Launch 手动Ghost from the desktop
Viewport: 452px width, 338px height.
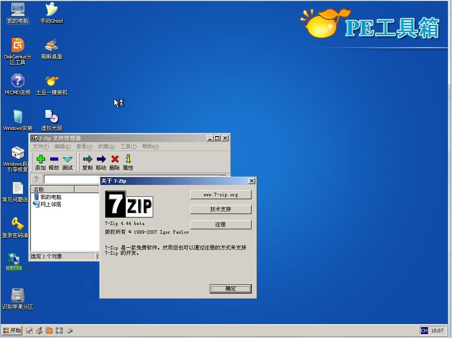[51, 13]
